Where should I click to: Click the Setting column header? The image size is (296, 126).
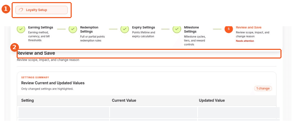pos(28,101)
